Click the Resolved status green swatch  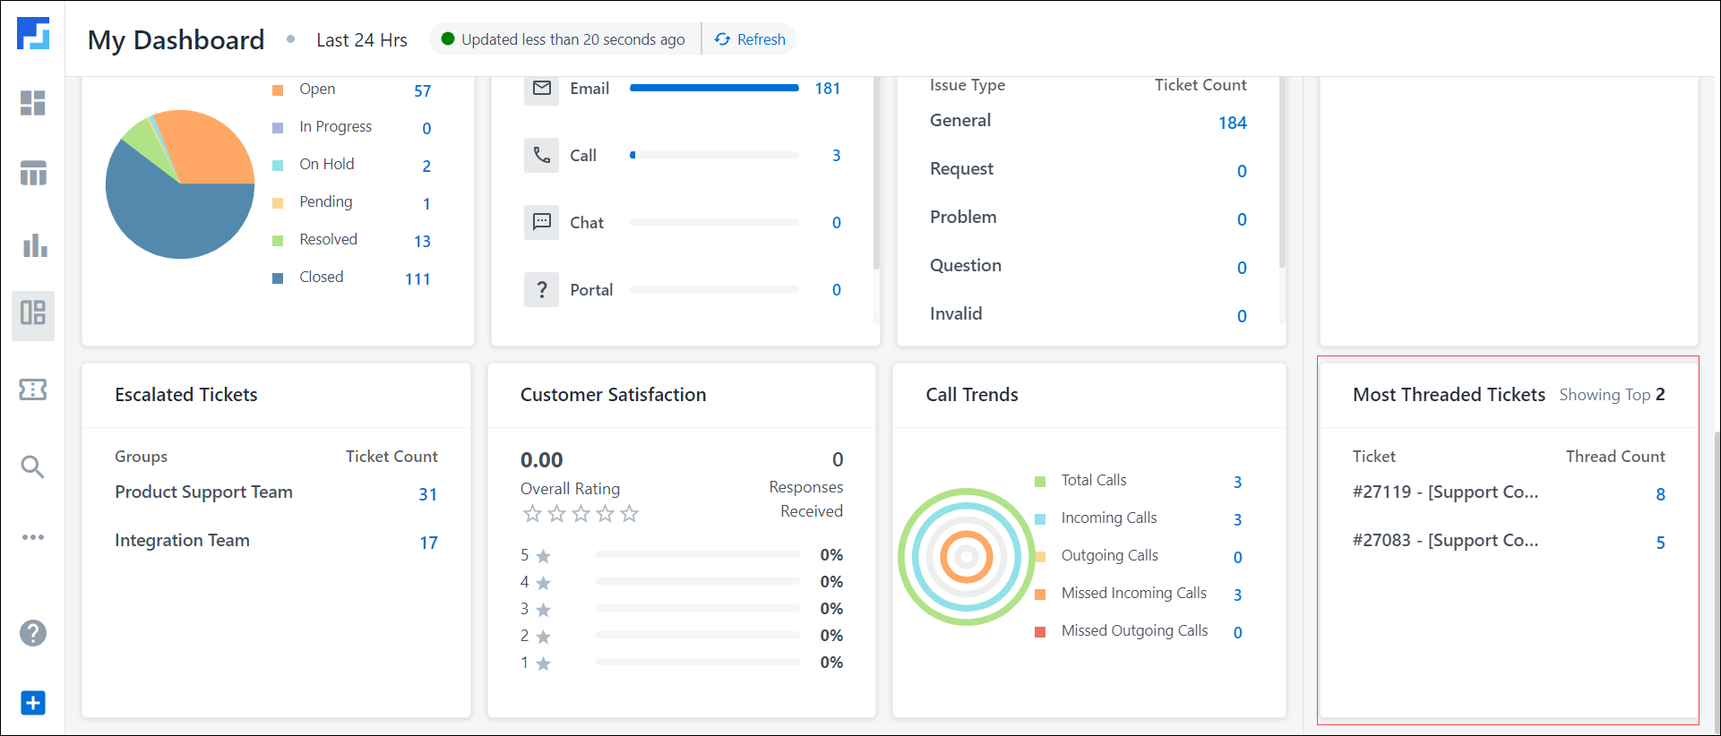click(278, 241)
